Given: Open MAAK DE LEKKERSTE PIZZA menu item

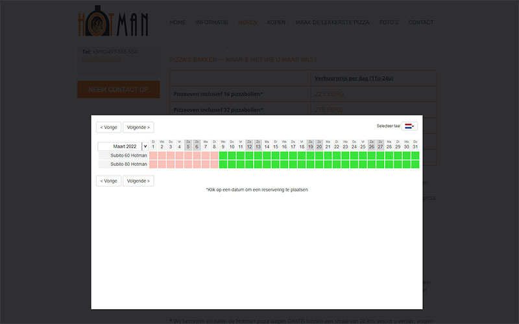Looking at the screenshot, I should click(332, 22).
